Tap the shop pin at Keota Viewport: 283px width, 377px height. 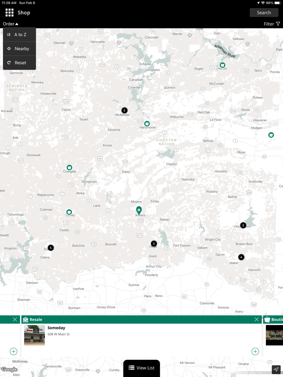[x=222, y=65]
